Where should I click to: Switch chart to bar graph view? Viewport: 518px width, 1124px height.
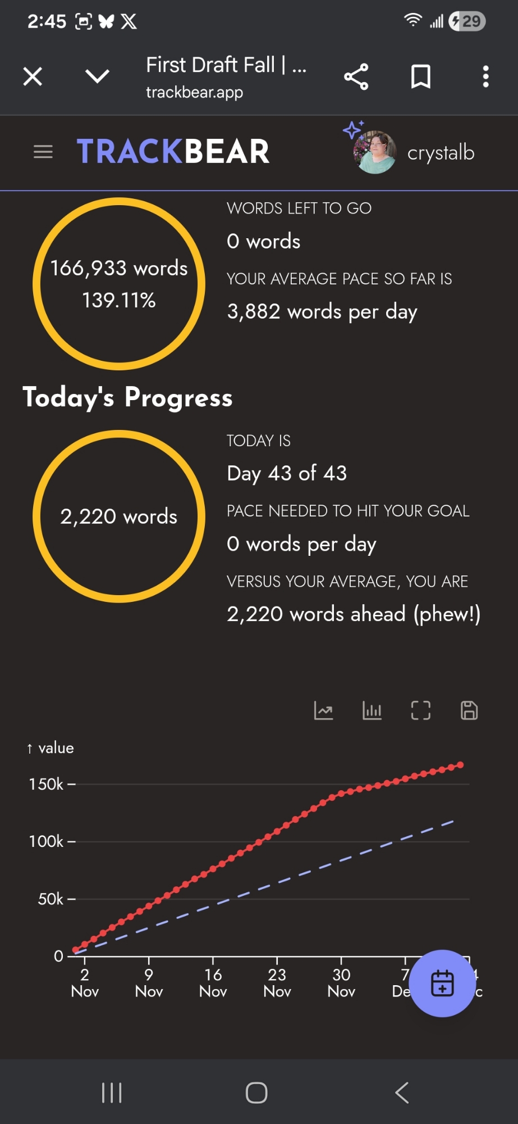(x=372, y=710)
